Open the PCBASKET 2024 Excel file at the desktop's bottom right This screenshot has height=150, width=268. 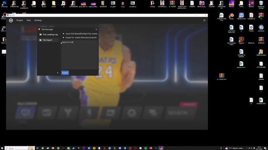pyautogui.click(x=261, y=101)
